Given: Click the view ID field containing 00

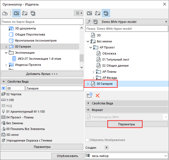Looking at the screenshot, I should pyautogui.click(x=16, y=88).
